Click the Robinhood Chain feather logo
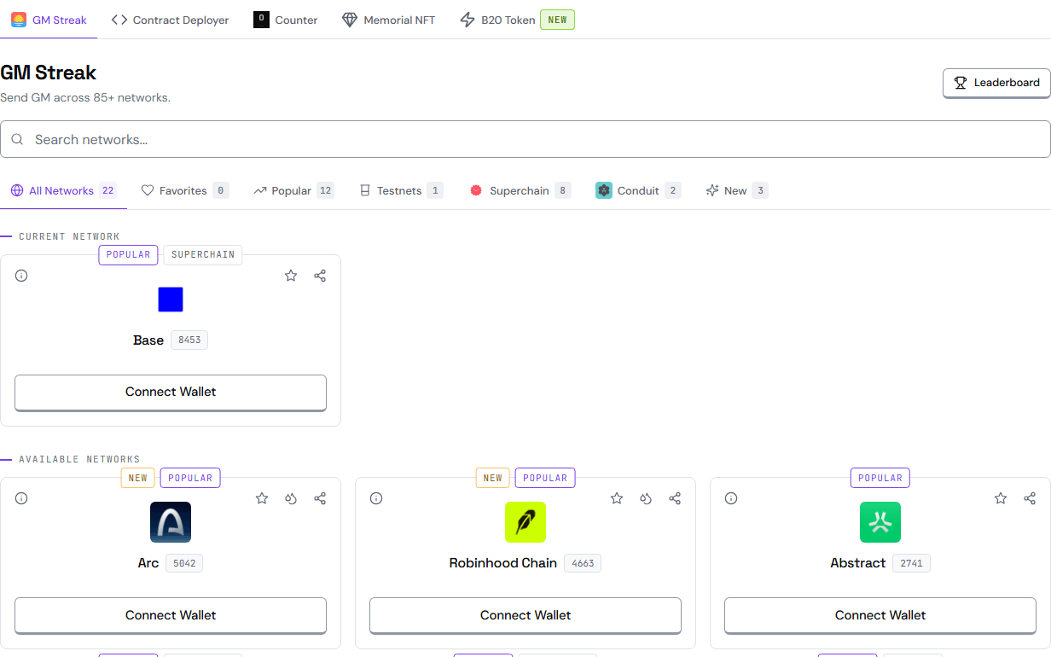The image size is (1051, 657). click(525, 522)
